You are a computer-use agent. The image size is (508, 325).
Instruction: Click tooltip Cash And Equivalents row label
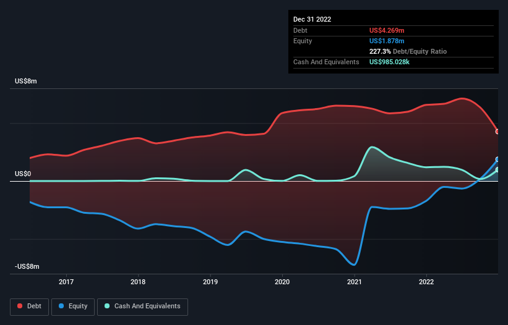point(326,62)
